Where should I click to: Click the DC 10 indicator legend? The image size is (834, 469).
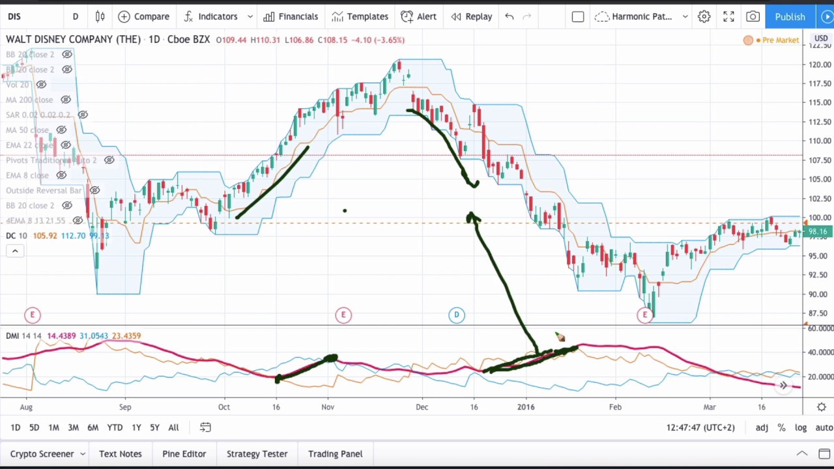(16, 236)
